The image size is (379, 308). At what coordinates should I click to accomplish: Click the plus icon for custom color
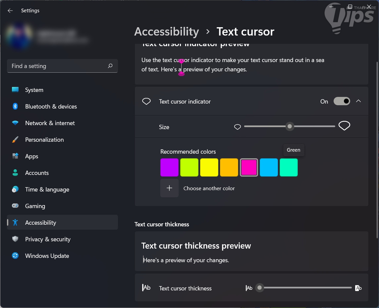169,188
